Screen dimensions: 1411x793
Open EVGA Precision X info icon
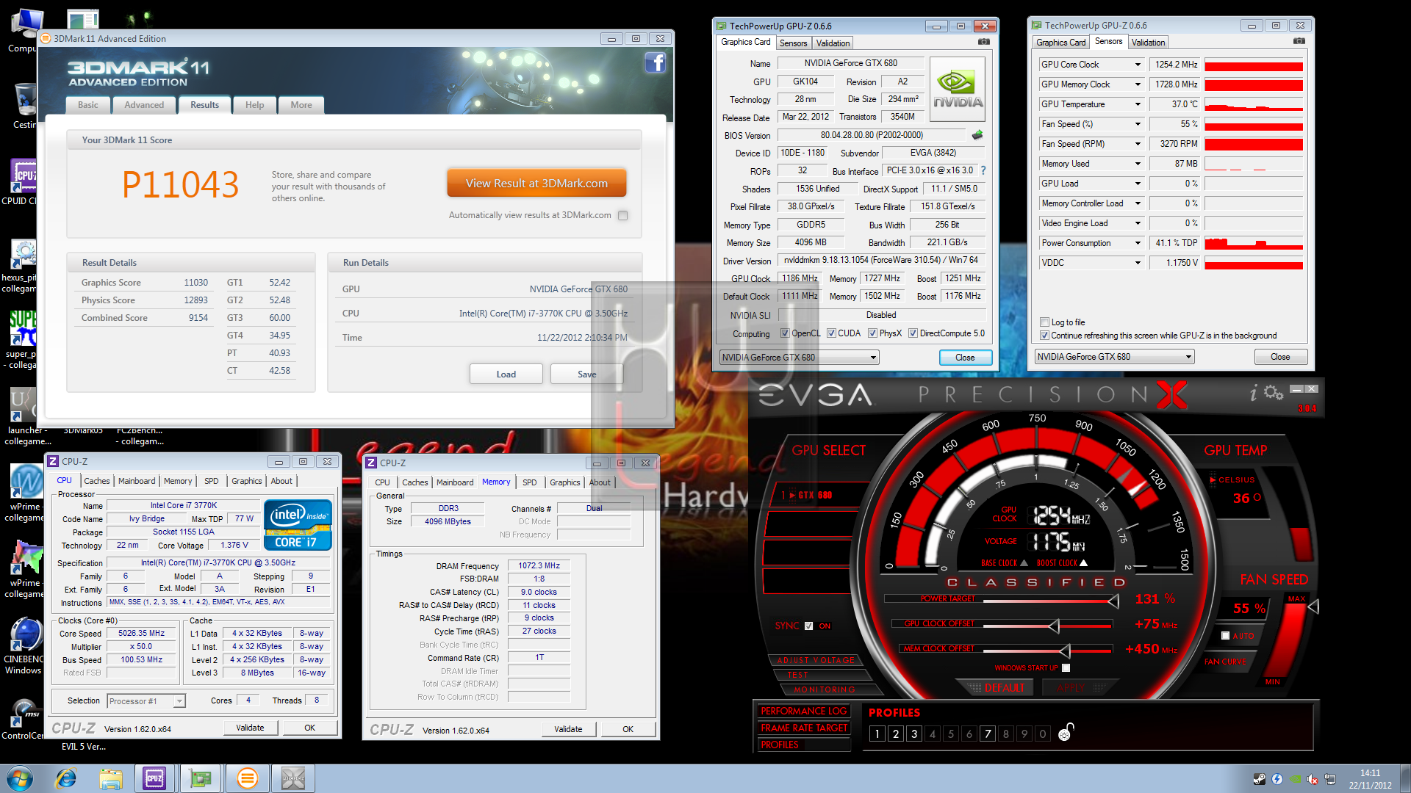1254,393
